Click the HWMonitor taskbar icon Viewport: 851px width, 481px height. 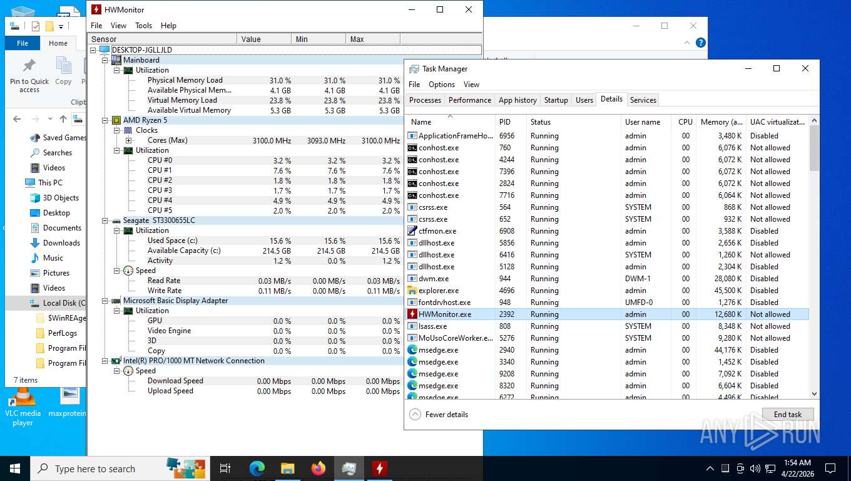(379, 468)
